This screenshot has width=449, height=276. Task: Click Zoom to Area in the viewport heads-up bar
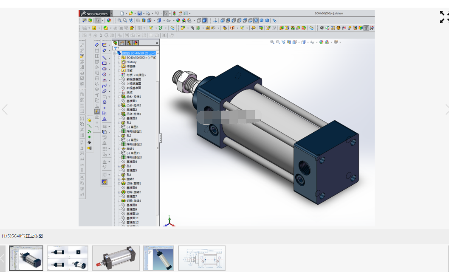[x=278, y=42]
